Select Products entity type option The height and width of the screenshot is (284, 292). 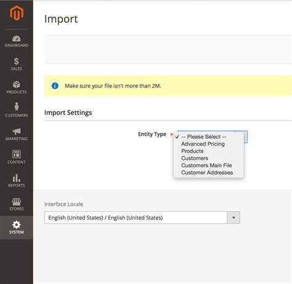click(x=209, y=151)
